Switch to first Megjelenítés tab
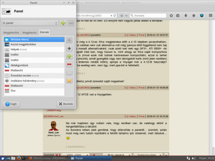215x161 pixels. [x=11, y=33]
